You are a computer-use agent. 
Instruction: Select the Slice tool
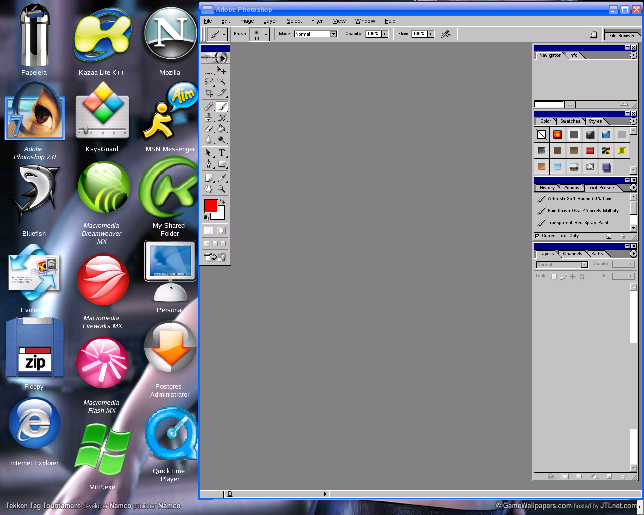pos(222,93)
